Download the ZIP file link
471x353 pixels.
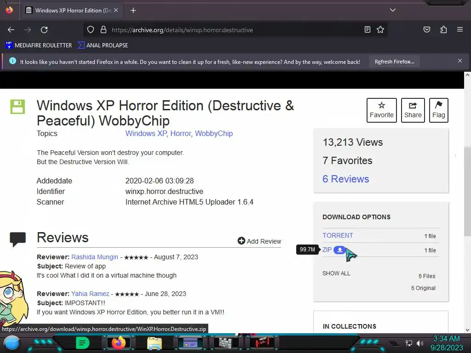pos(327,250)
